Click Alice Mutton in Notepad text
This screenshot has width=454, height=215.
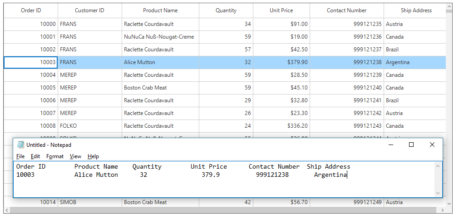96,175
